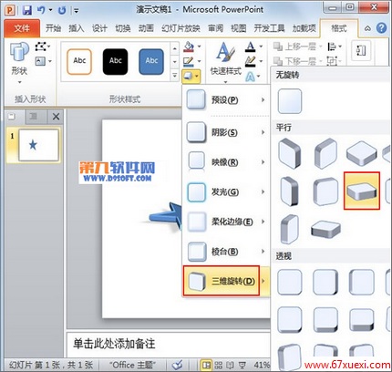
Task: Click the Shape Fill paint bucket icon
Action: 189,46
